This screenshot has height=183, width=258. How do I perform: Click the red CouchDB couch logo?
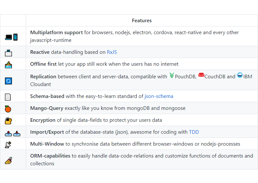201,75
